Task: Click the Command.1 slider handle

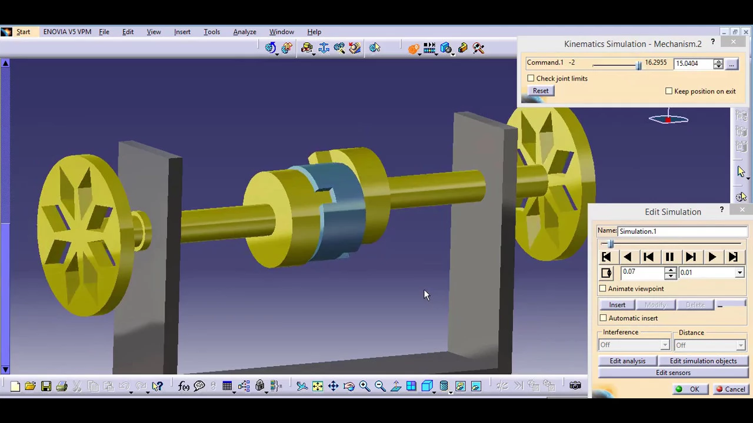Action: point(639,65)
